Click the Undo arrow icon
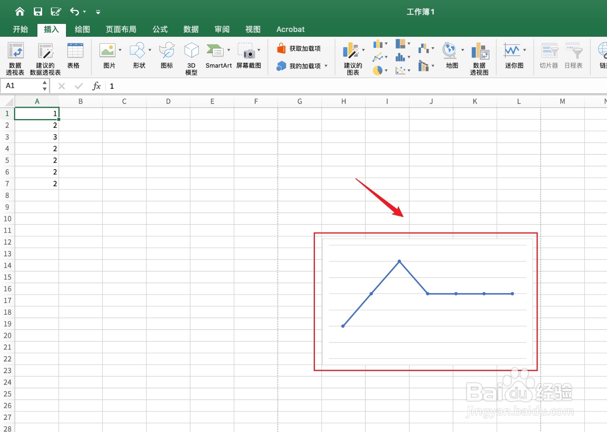Image resolution: width=607 pixels, height=432 pixels. click(74, 12)
